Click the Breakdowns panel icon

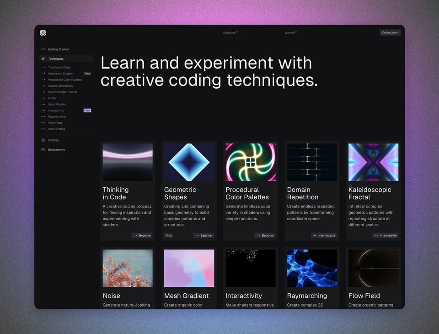pyautogui.click(x=43, y=150)
